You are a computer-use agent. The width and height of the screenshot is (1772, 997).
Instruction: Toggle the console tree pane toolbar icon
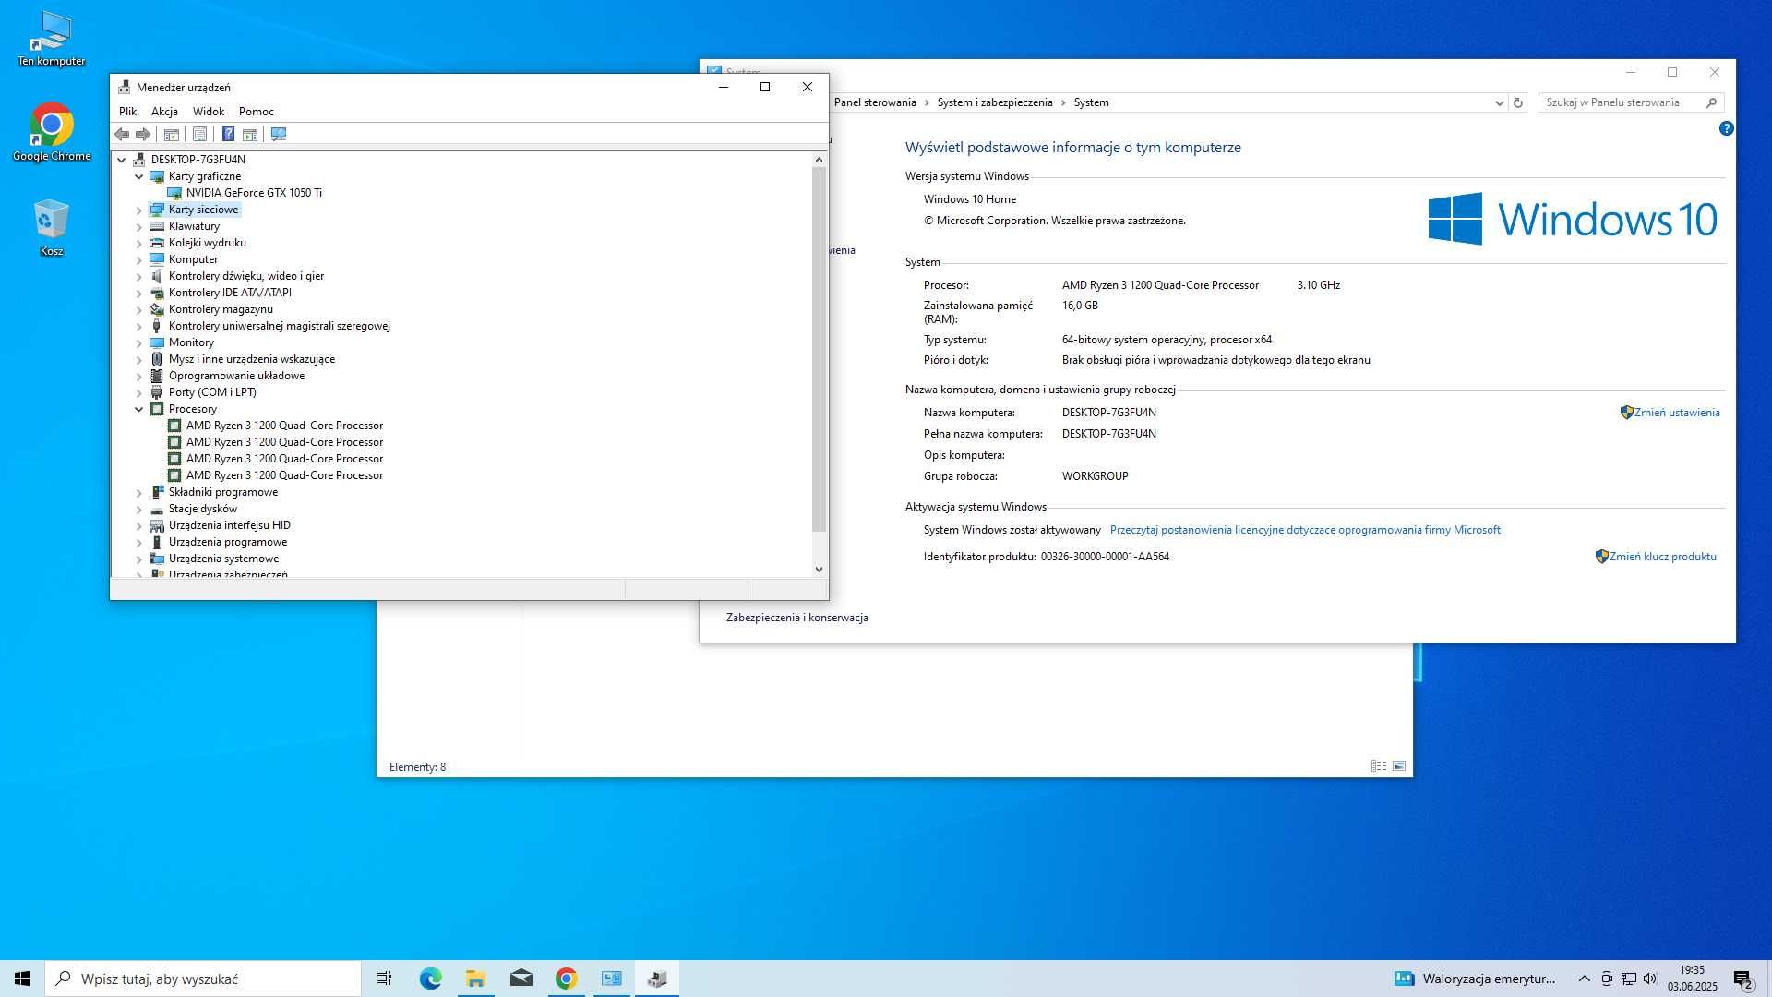pos(172,135)
